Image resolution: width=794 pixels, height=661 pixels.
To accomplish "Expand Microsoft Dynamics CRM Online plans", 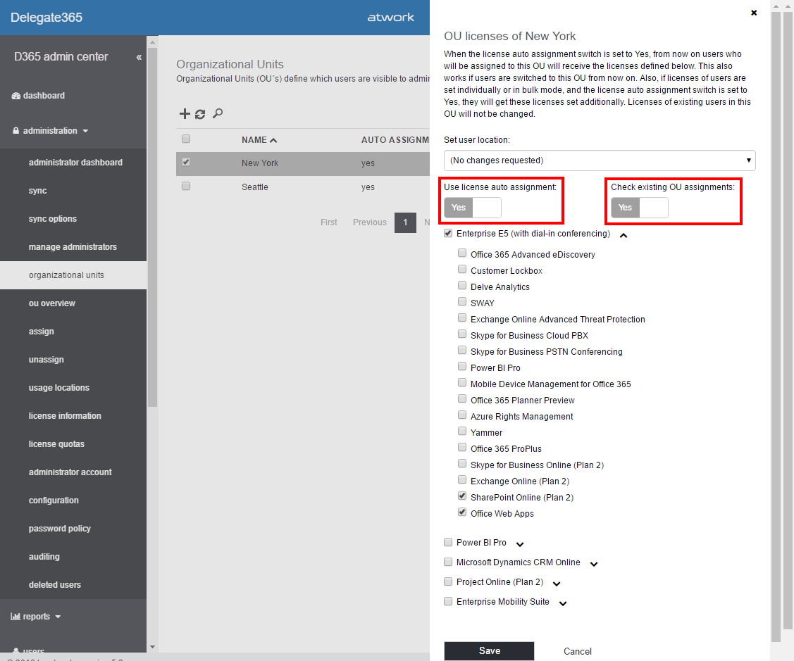I will point(594,565).
